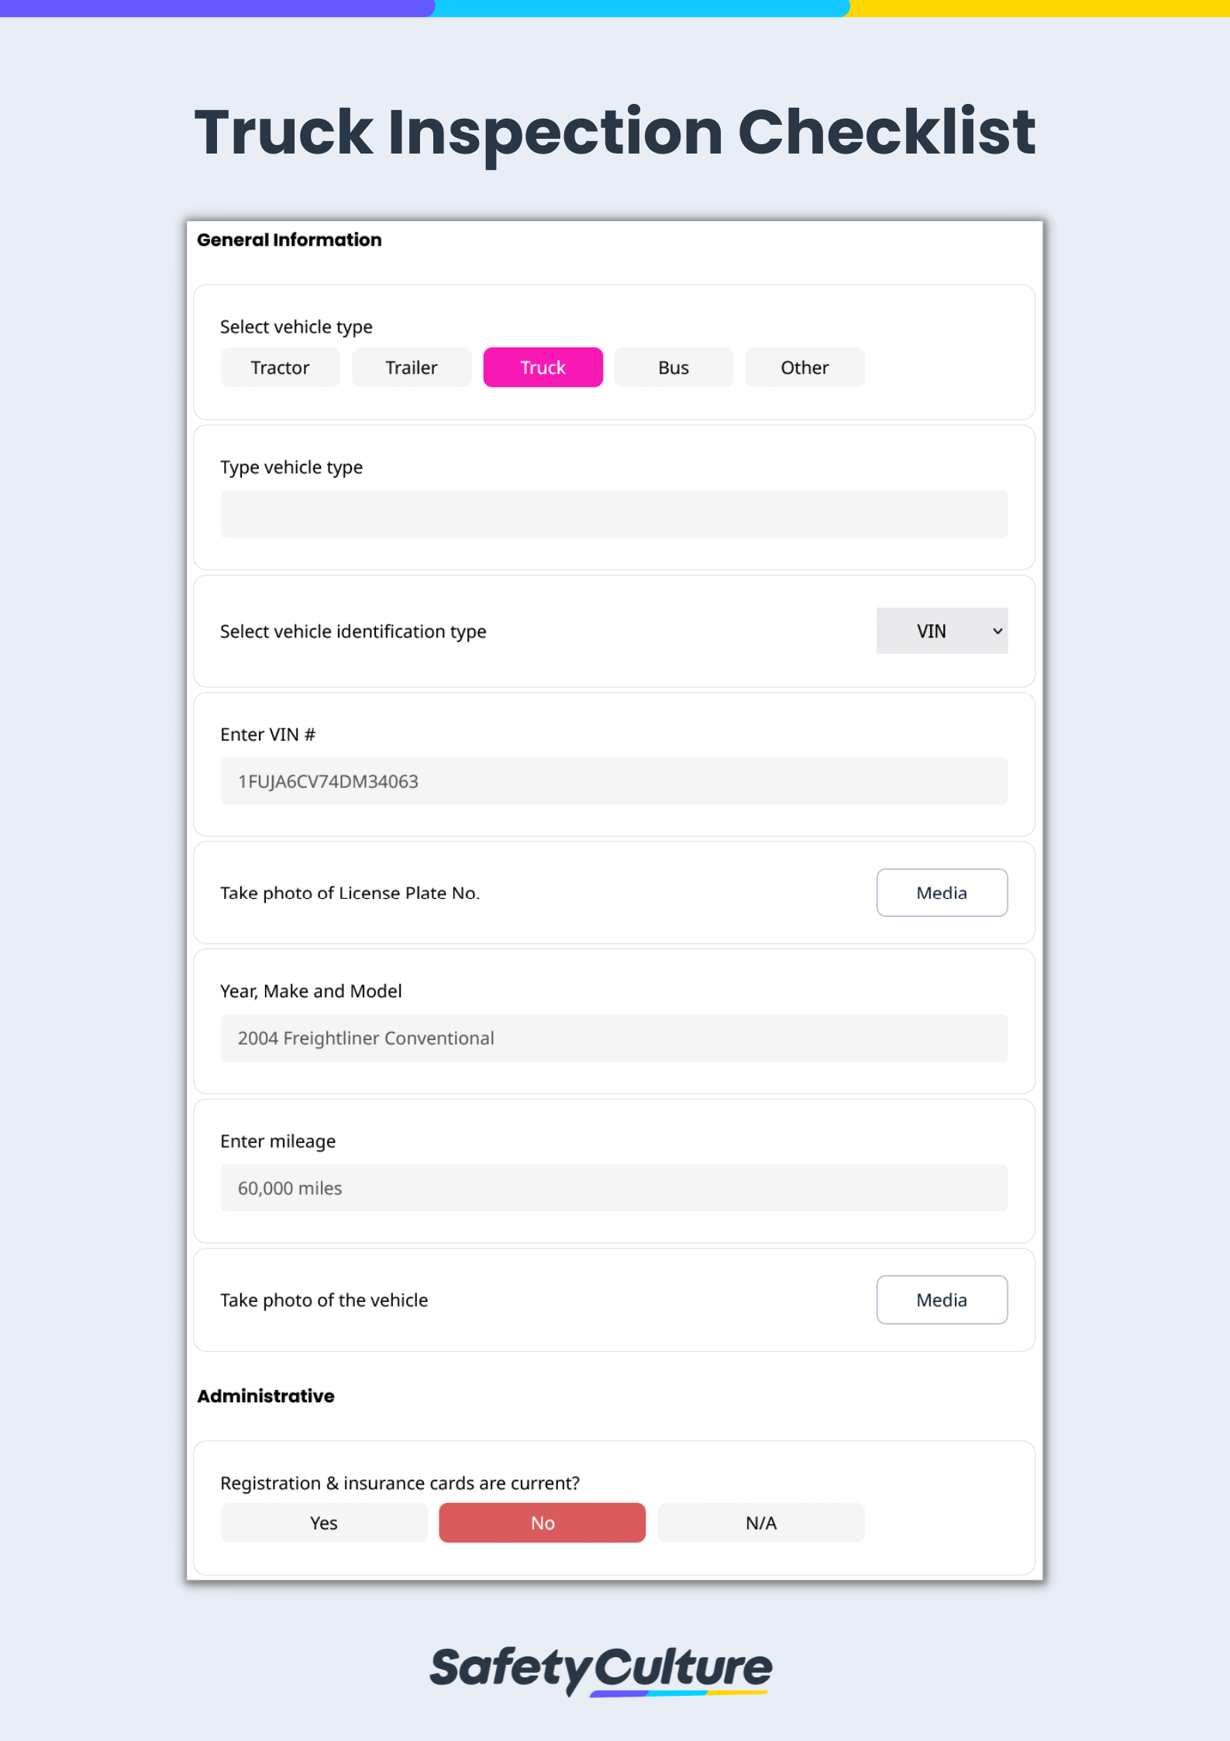This screenshot has height=1741, width=1230.
Task: Click the General Information section header
Action: (289, 240)
